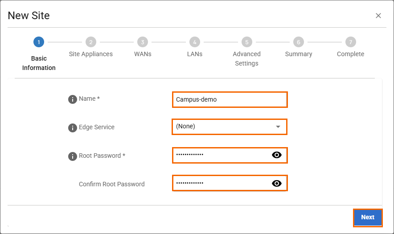Select step 4 LANs circle

[194, 42]
